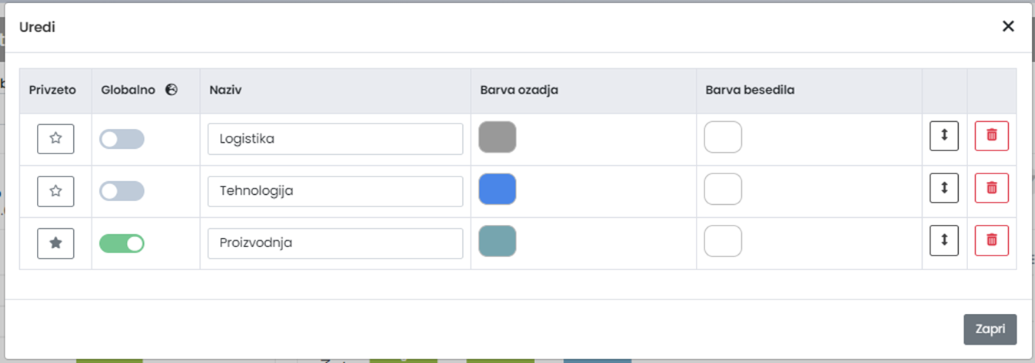Image resolution: width=1035 pixels, height=363 pixels.
Task: Disable the Globalno toggle for Proizvodnja
Action: 121,243
